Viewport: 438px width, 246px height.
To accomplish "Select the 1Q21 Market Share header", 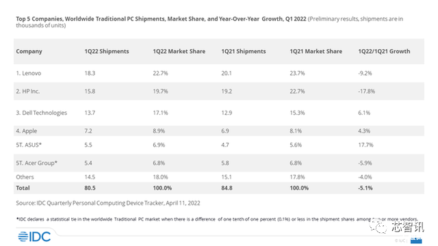I will pos(316,51).
